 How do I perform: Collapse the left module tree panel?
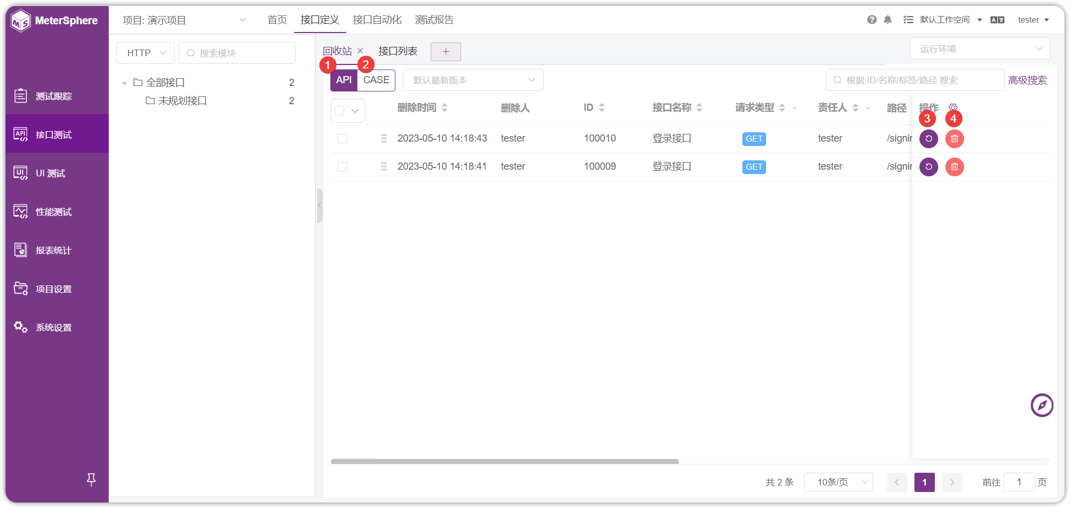pos(319,206)
